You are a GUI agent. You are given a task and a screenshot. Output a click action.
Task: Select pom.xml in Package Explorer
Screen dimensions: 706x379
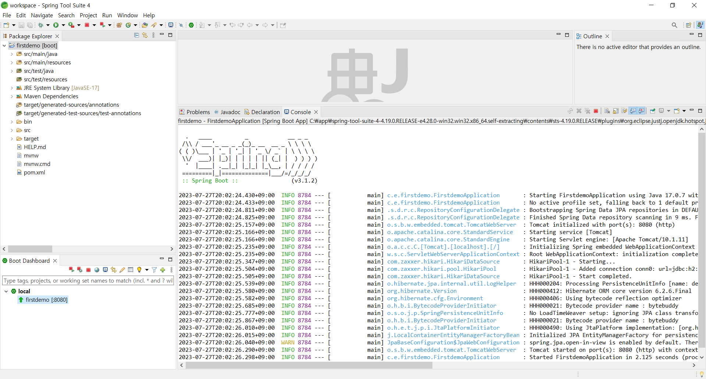click(34, 173)
